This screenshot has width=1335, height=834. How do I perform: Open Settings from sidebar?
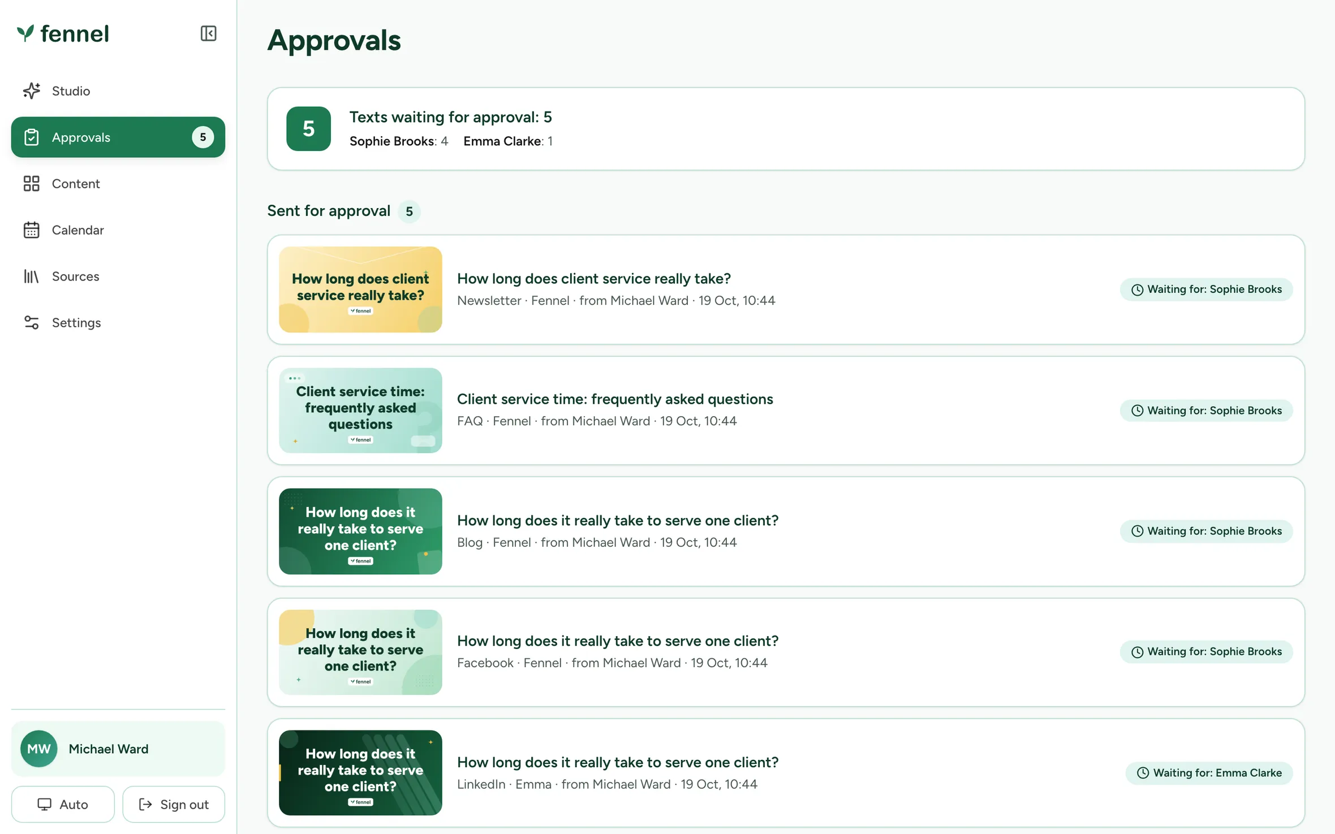click(x=118, y=322)
